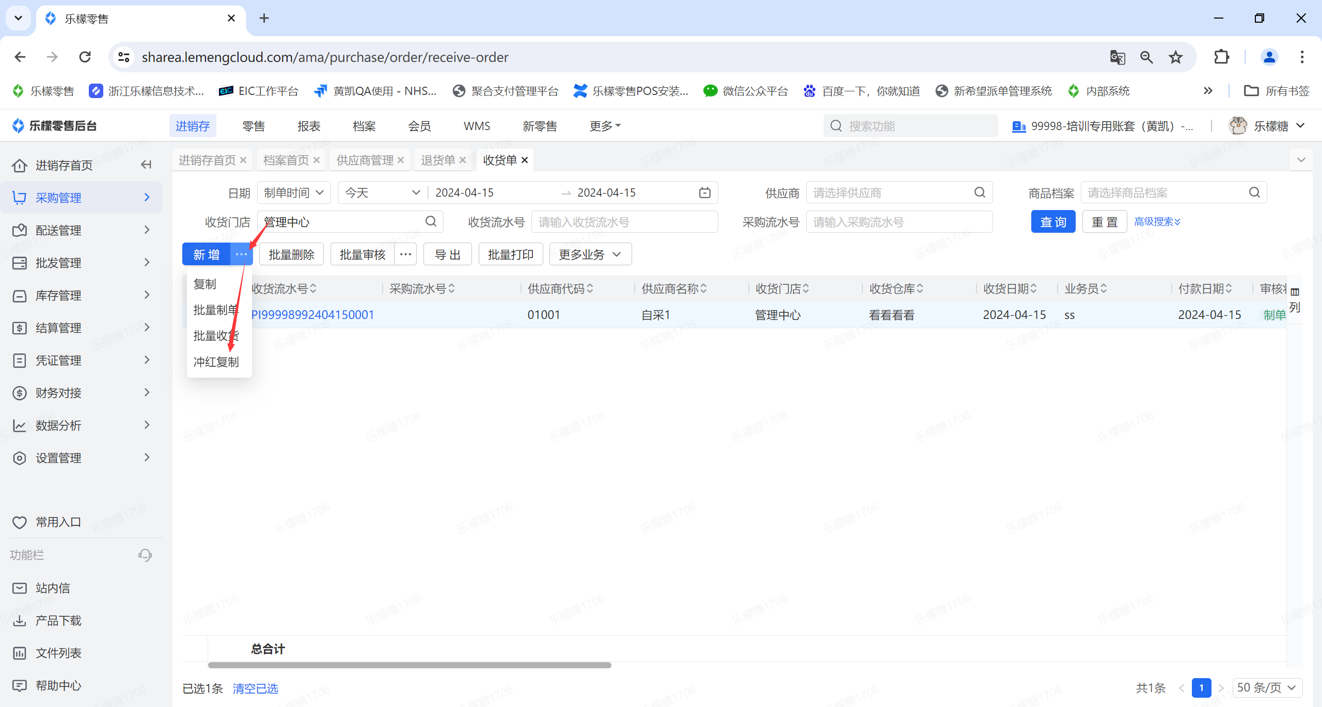This screenshot has width=1322, height=707.
Task: Switch to WMS top navigation
Action: click(x=477, y=126)
